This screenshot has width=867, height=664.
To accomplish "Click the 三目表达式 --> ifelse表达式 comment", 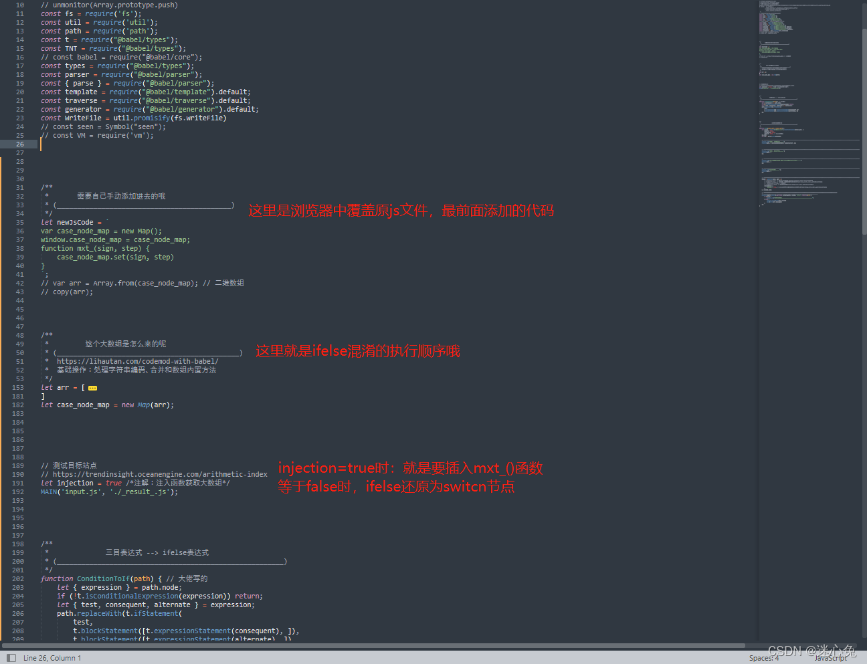I will tap(157, 552).
